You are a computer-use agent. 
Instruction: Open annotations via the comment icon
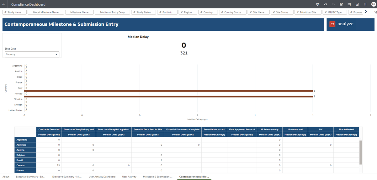point(349,4)
